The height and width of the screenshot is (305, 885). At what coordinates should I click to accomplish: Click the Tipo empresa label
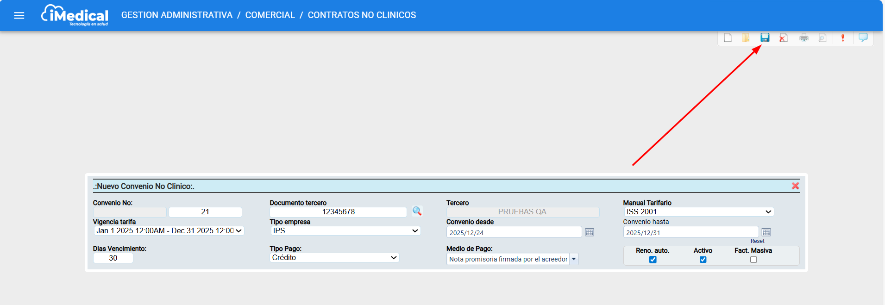[x=290, y=222]
